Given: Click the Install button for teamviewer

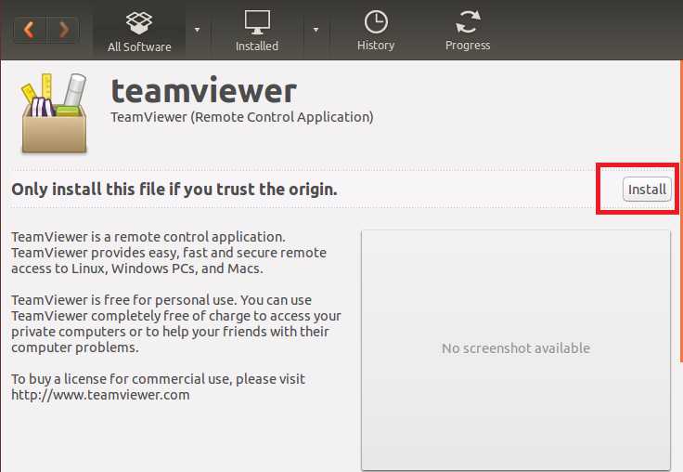Looking at the screenshot, I should tap(647, 190).
